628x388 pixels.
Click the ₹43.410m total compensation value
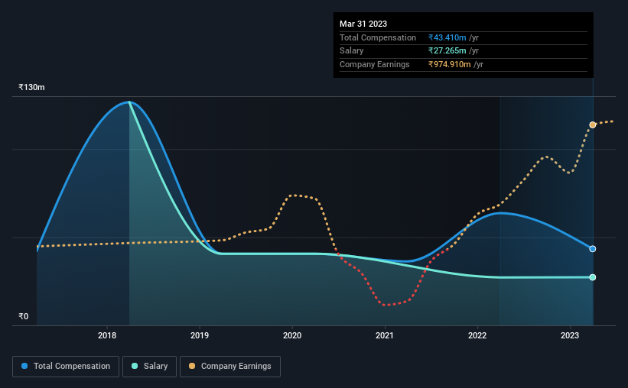[x=447, y=37]
